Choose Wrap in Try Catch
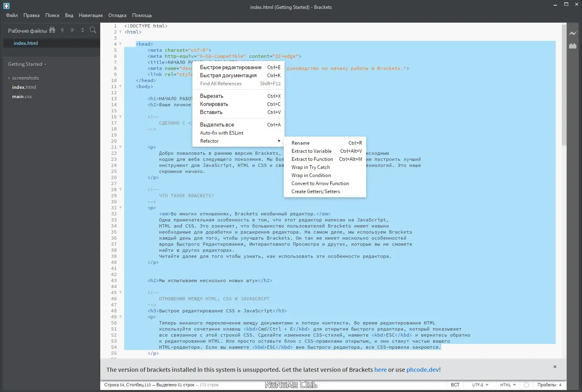The width and height of the screenshot is (582, 392). tap(325, 167)
